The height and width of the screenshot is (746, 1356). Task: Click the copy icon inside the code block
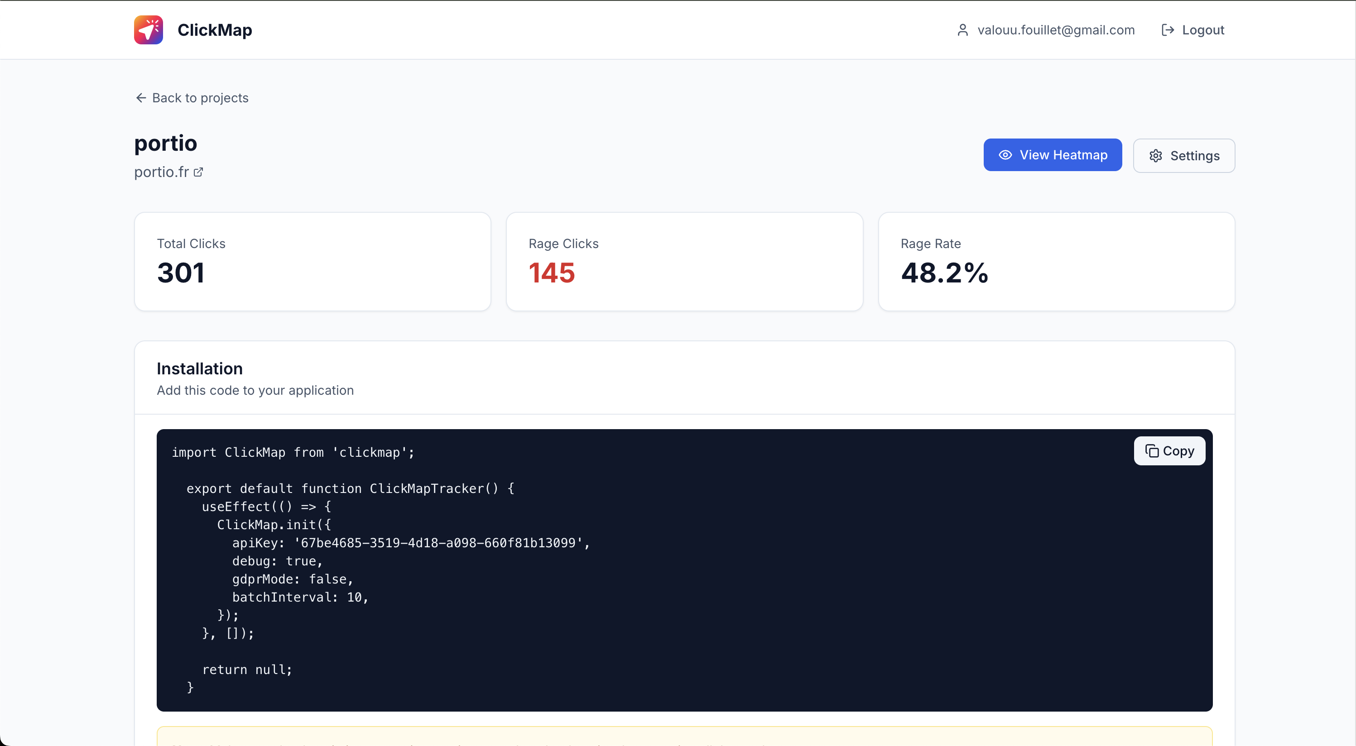[x=1153, y=451]
